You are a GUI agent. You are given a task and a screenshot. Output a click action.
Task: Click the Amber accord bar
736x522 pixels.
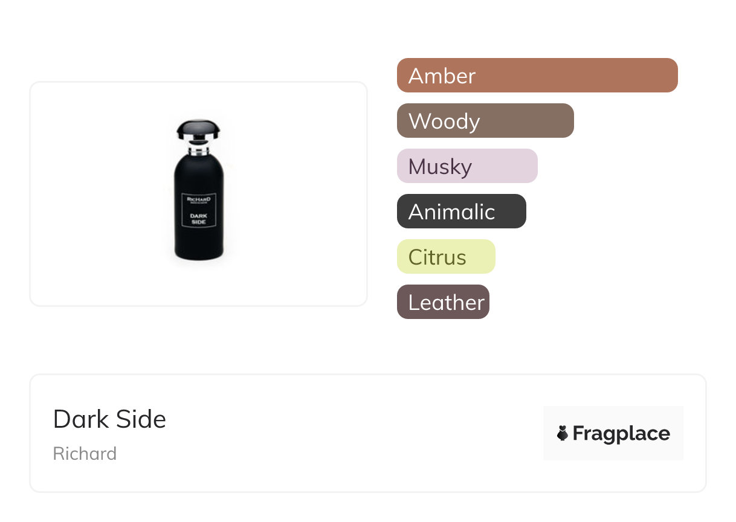(537, 76)
